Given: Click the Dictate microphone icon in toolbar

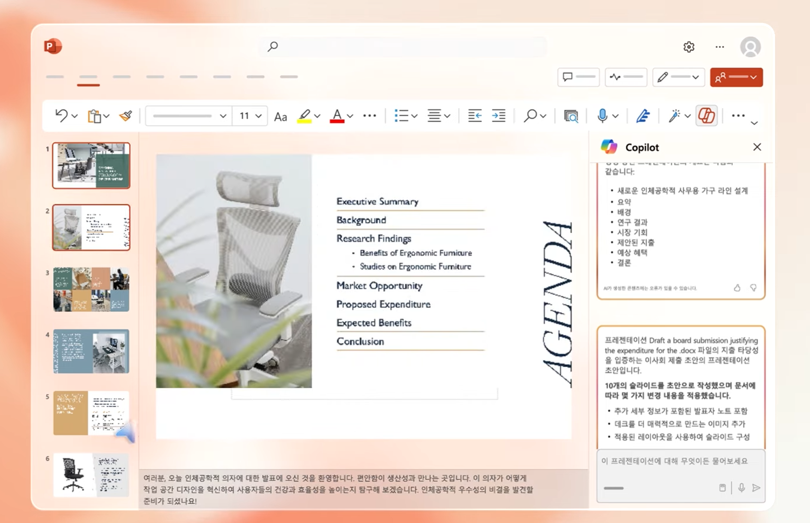Looking at the screenshot, I should [602, 116].
